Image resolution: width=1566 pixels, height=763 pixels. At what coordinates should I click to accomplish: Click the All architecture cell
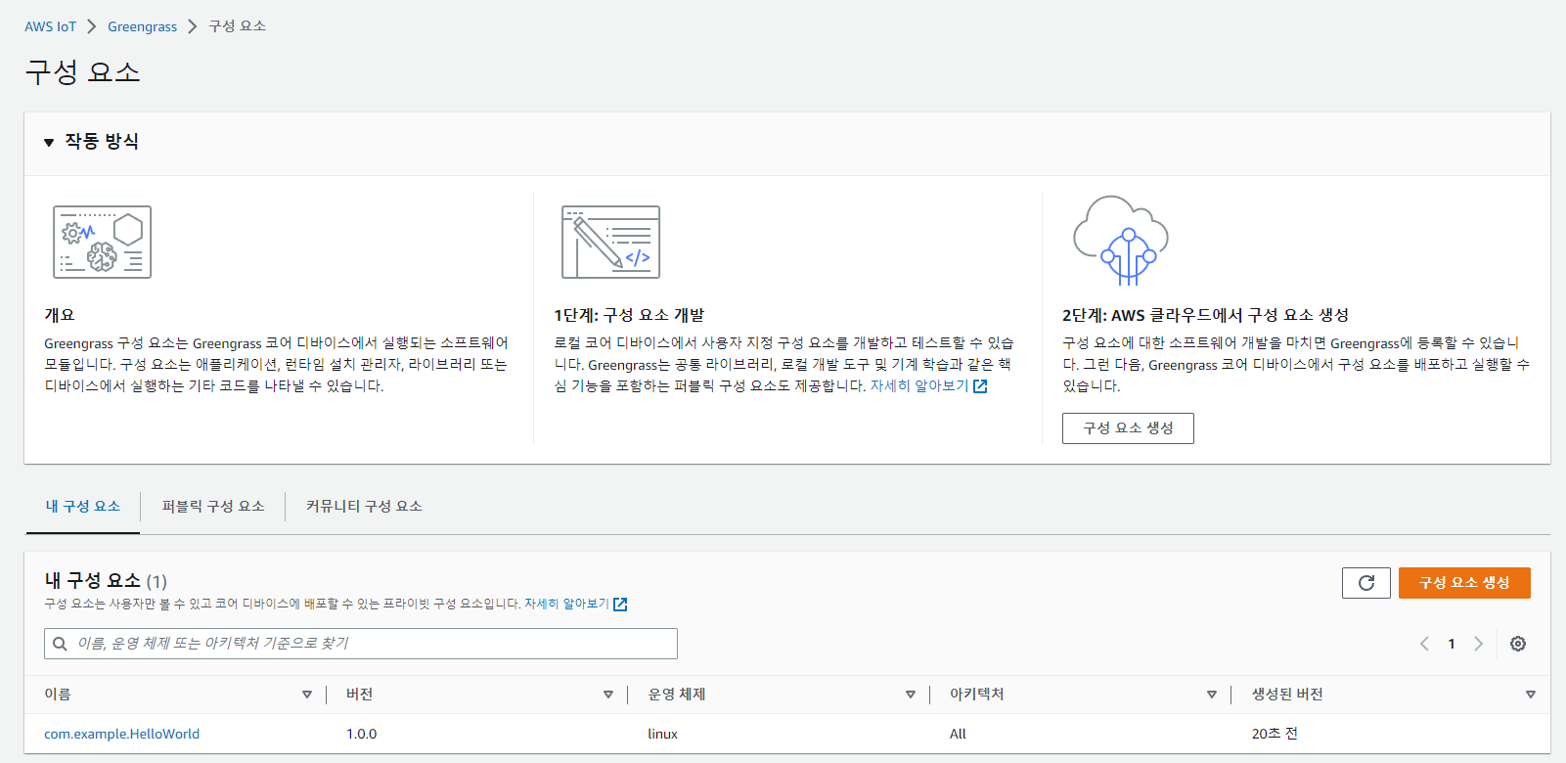point(958,734)
